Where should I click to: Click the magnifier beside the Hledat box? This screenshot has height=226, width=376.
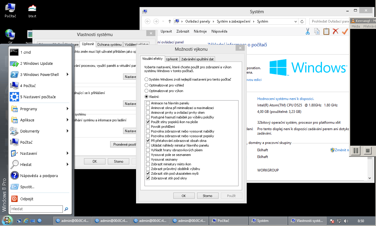coord(66,209)
